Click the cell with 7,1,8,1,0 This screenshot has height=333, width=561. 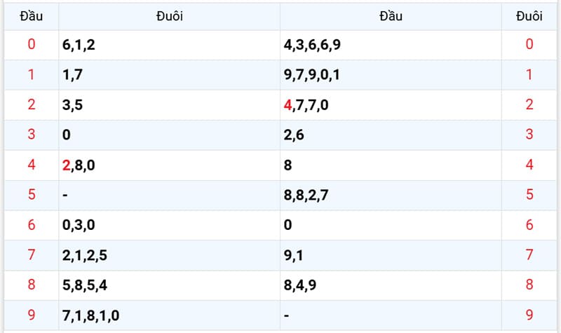(x=170, y=315)
